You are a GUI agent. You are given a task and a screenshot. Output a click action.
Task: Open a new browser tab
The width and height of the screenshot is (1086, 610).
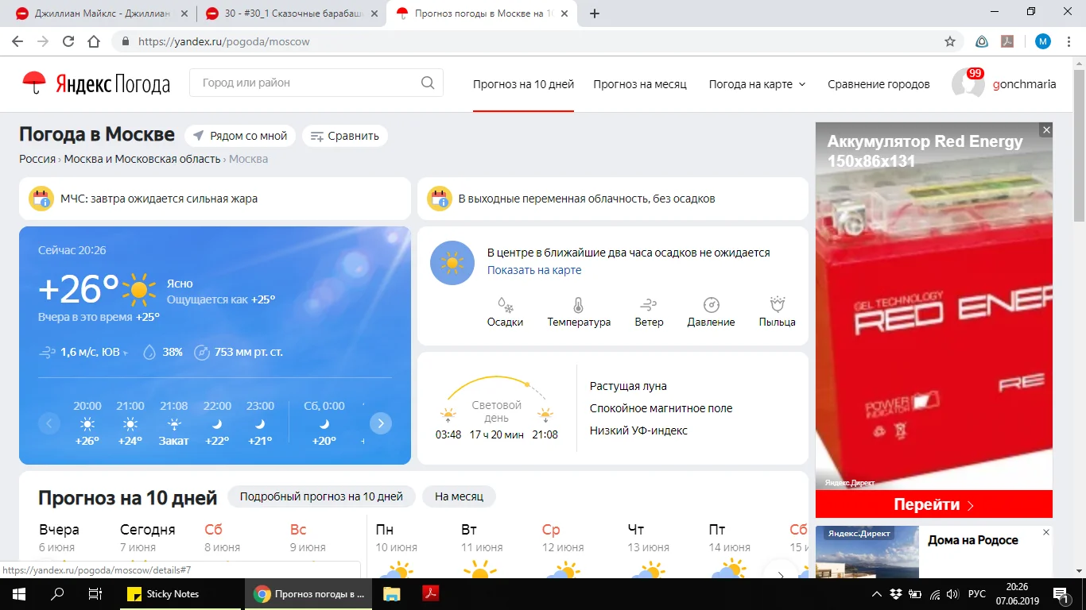pyautogui.click(x=594, y=13)
